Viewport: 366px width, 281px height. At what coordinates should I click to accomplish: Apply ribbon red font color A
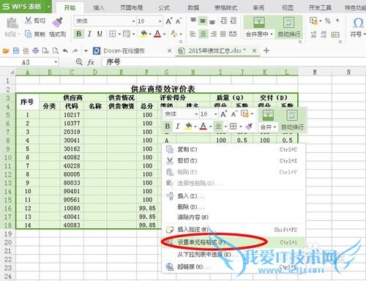[157, 34]
